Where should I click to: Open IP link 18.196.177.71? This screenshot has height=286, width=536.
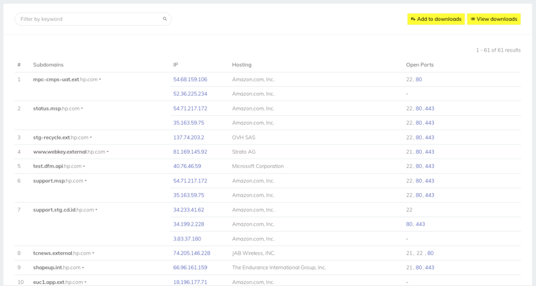[x=190, y=282]
